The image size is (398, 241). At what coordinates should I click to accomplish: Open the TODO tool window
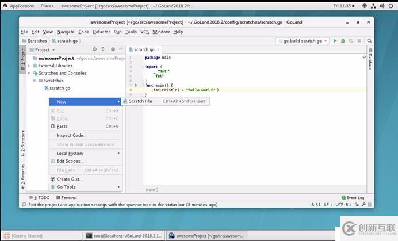(x=39, y=198)
